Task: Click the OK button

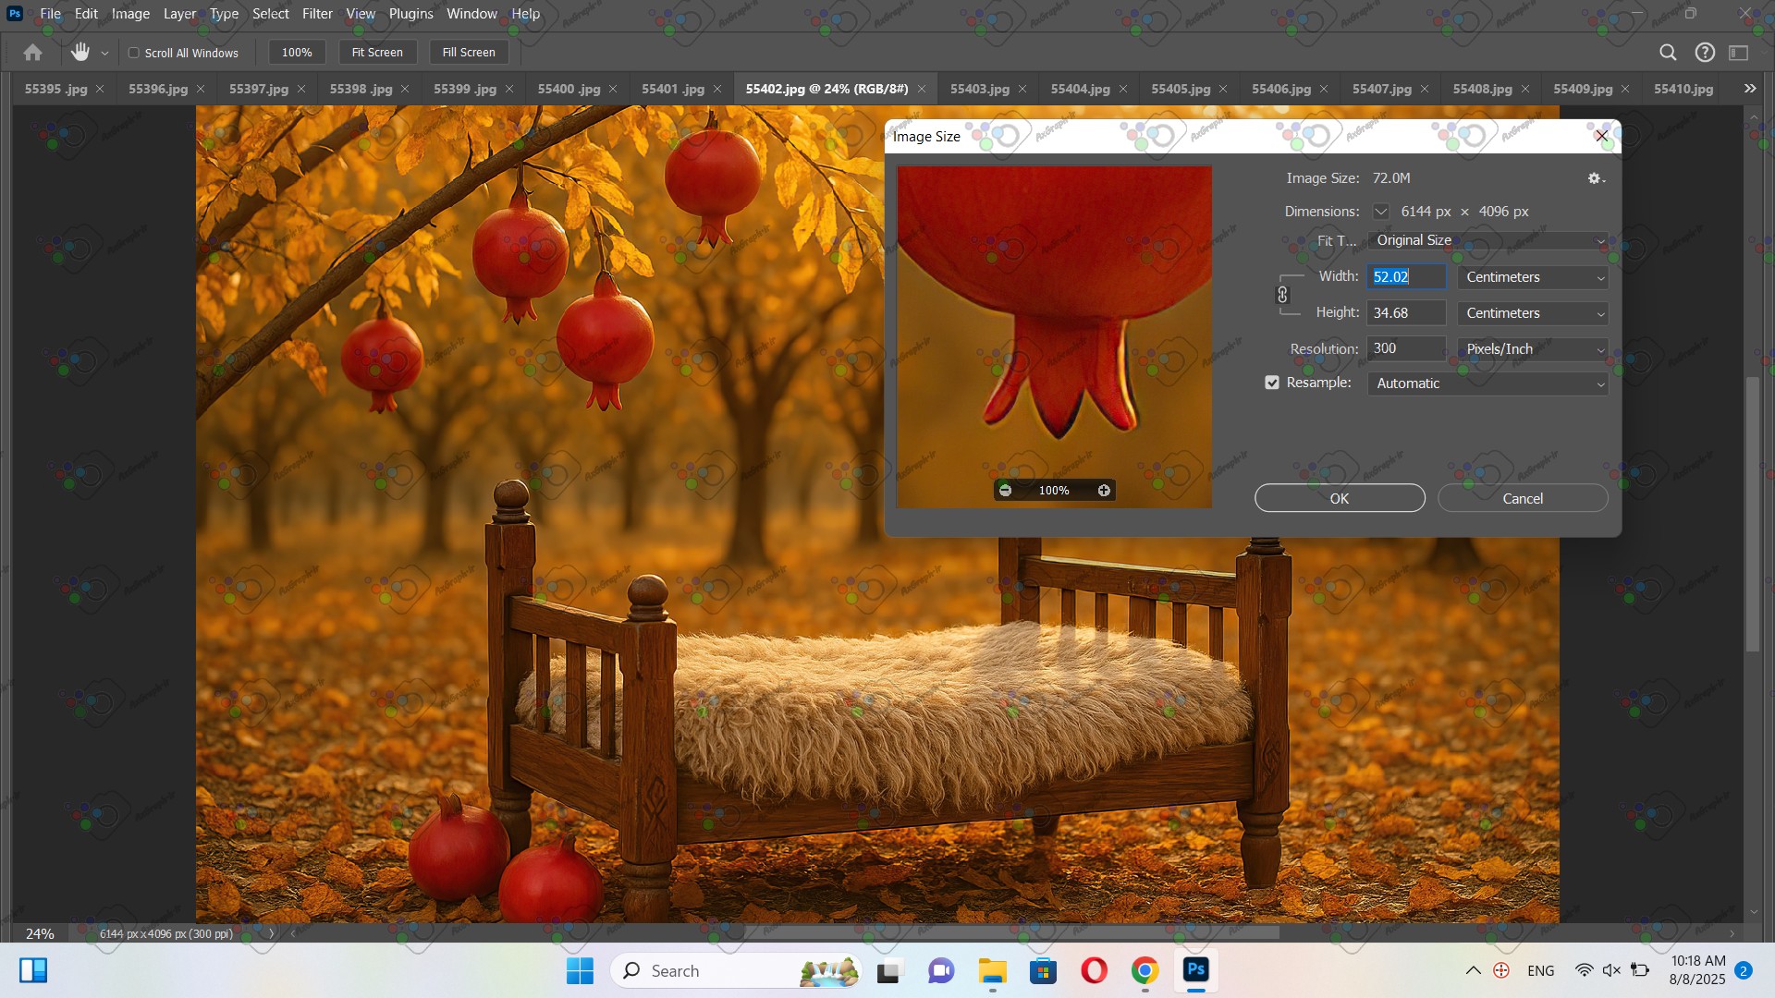Action: click(x=1339, y=498)
